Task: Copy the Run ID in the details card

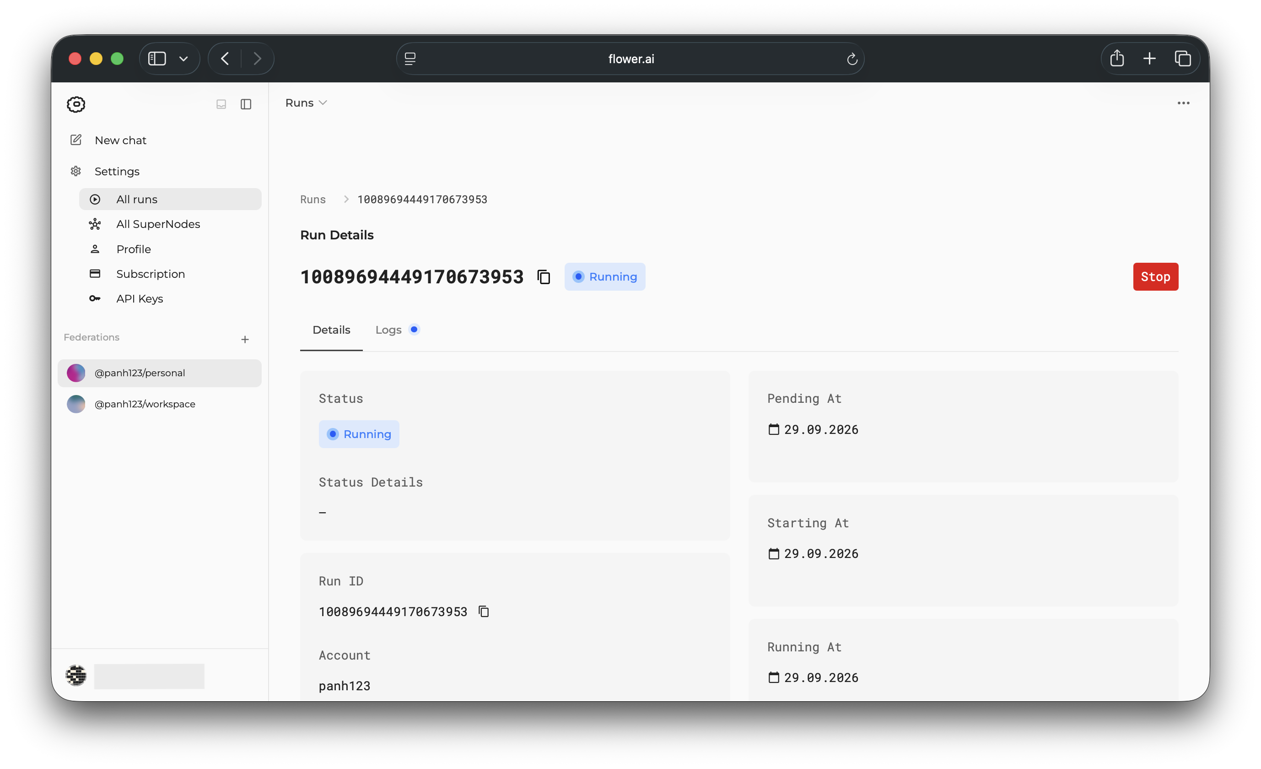Action: click(484, 611)
